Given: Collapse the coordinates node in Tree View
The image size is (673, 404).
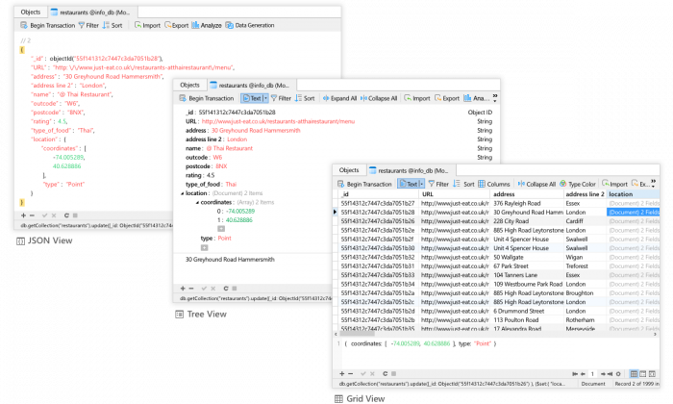Looking at the screenshot, I should point(197,203).
